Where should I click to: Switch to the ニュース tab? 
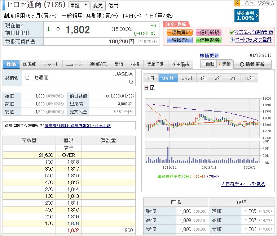point(74,64)
